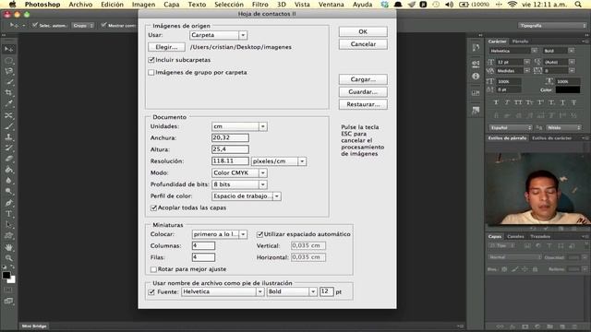Viewport: 591px width, 332px height.
Task: Click the Guardar... button
Action: pos(363,92)
